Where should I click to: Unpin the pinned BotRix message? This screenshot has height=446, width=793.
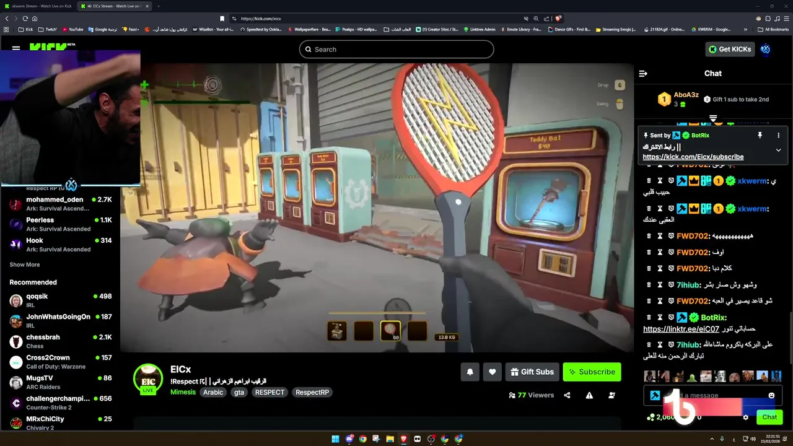760,135
